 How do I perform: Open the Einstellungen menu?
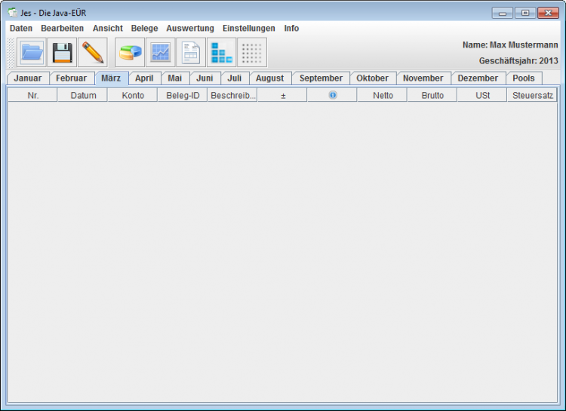point(249,28)
